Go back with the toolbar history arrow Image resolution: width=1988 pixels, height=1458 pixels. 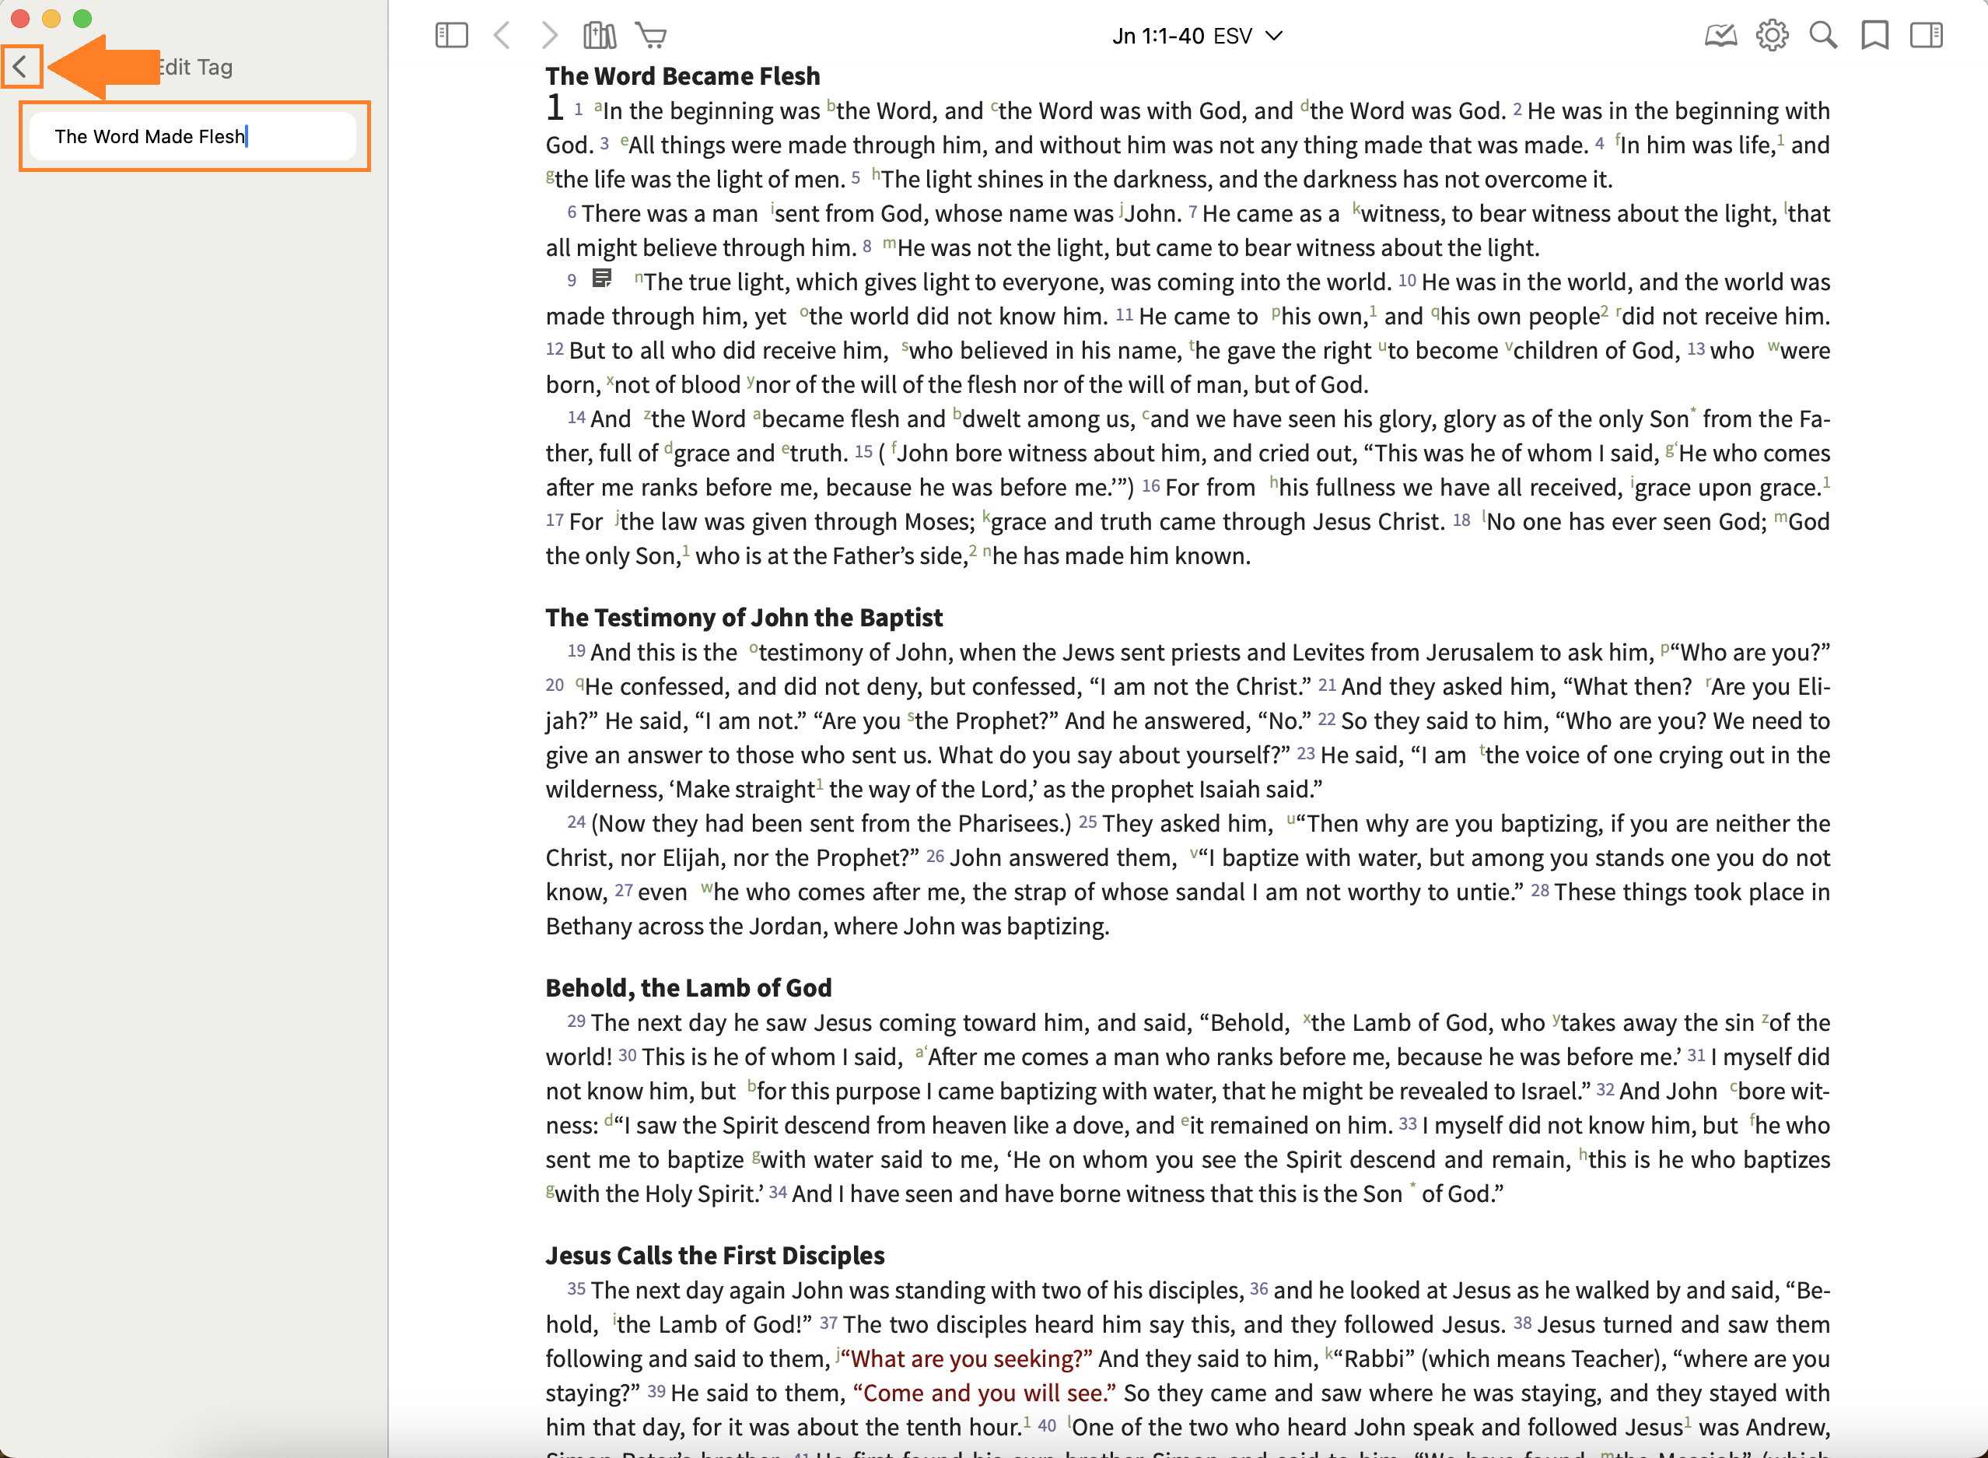click(x=502, y=35)
